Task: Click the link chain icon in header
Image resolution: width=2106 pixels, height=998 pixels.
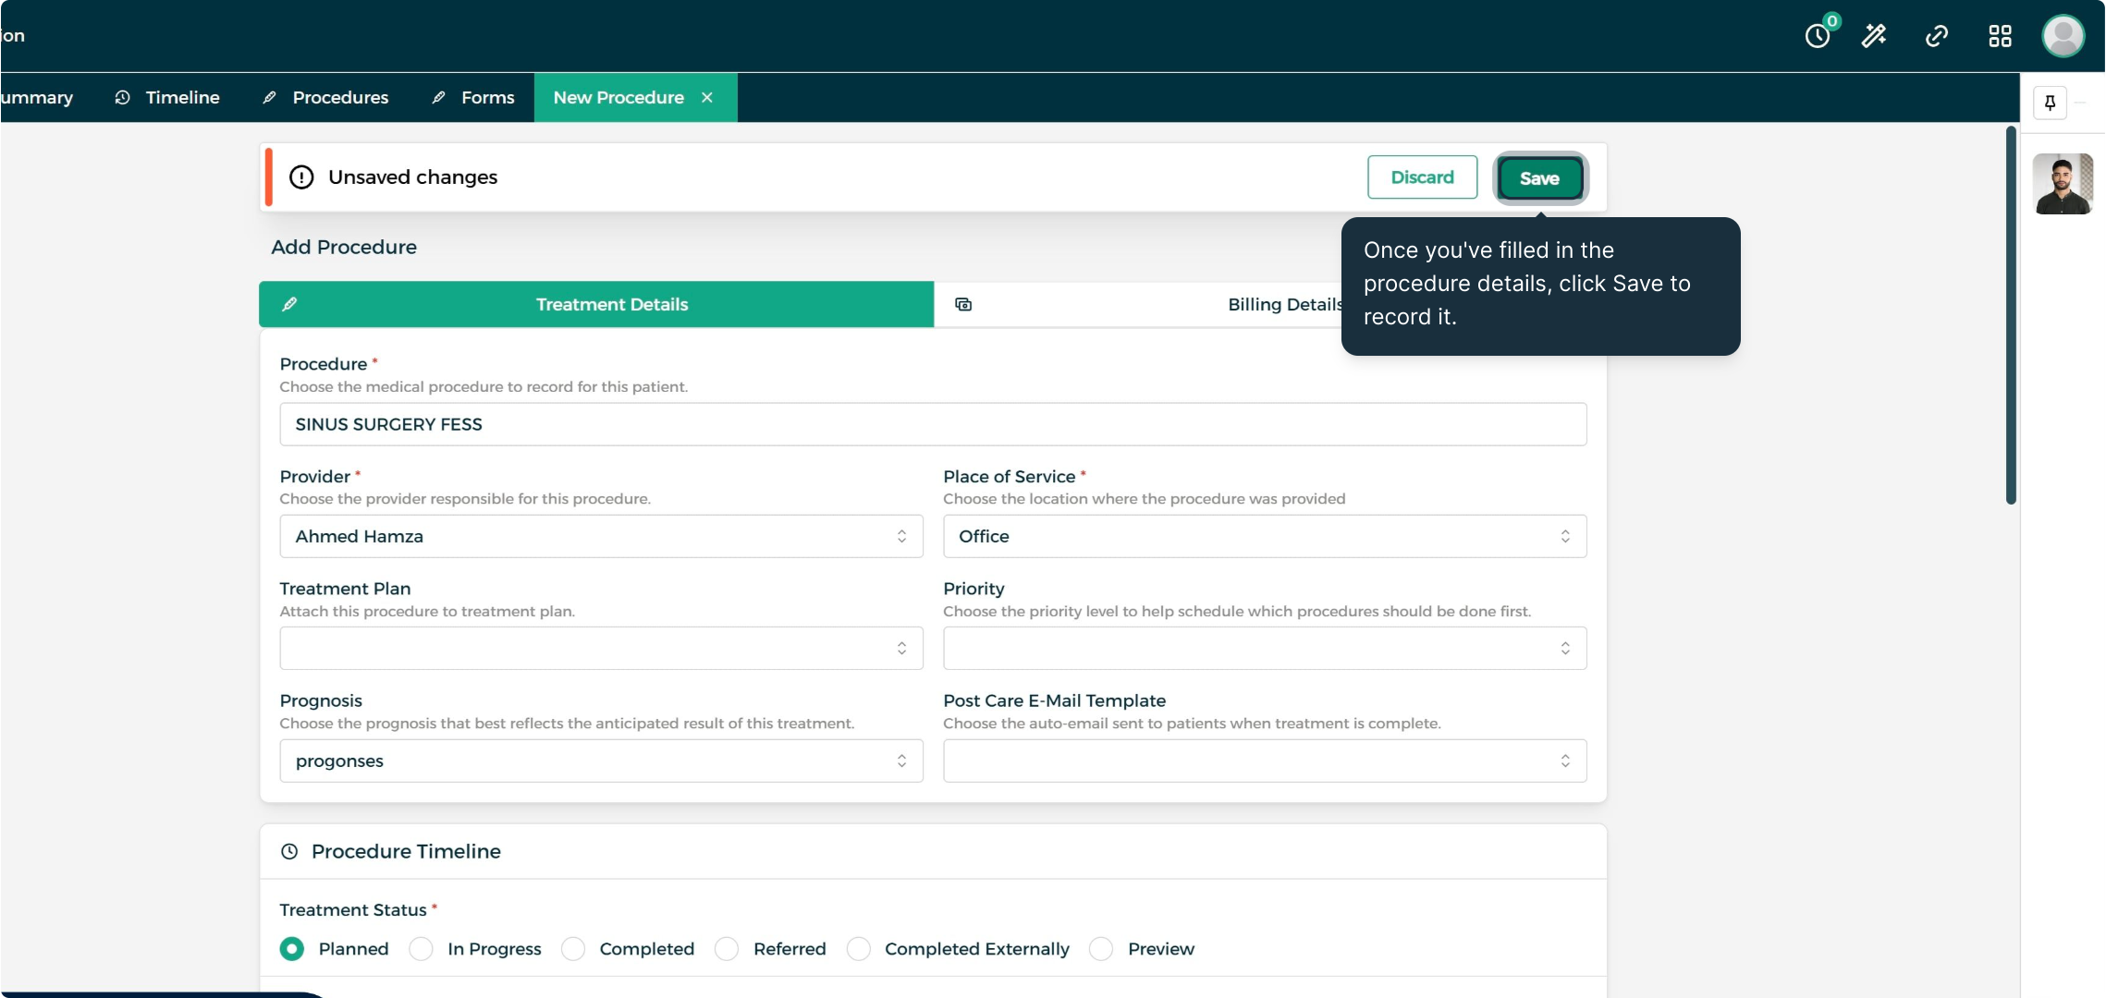Action: point(1937,36)
